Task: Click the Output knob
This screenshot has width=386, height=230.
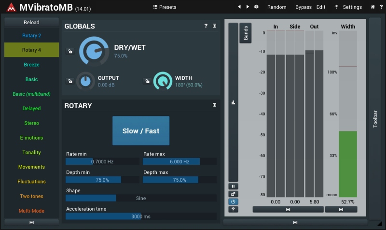Action: pos(85,81)
